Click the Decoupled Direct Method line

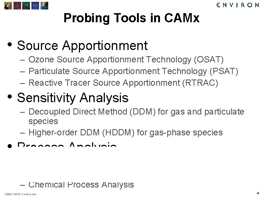[x=136, y=116]
